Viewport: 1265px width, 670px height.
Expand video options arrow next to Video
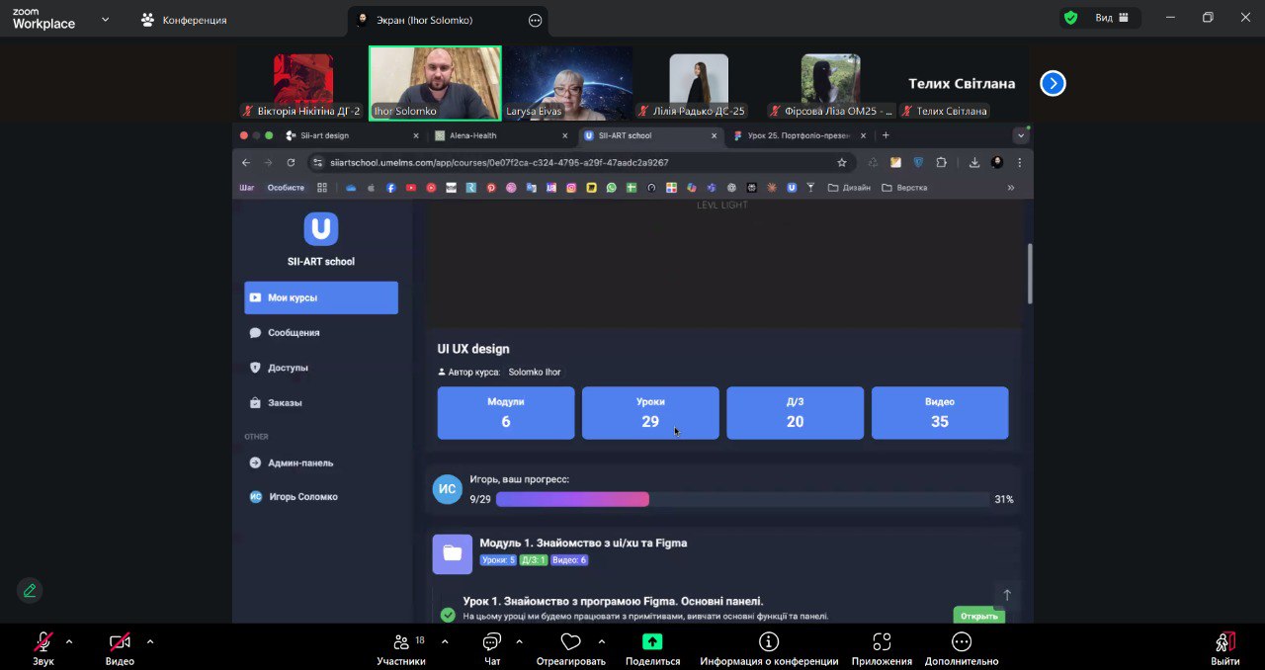click(150, 641)
